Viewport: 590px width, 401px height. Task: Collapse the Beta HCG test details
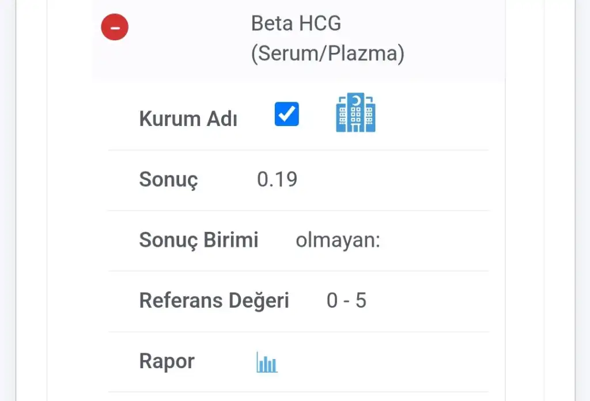point(115,27)
